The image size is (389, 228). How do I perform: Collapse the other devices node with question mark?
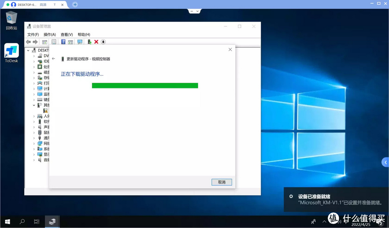pyautogui.click(x=34, y=105)
